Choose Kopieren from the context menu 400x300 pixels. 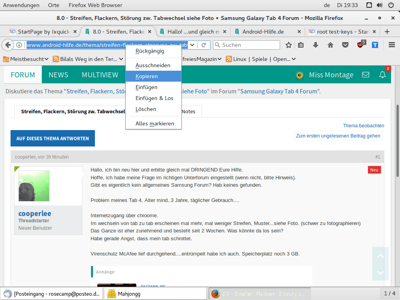coord(146,76)
